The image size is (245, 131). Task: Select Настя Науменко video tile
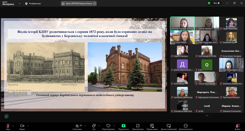232,65
